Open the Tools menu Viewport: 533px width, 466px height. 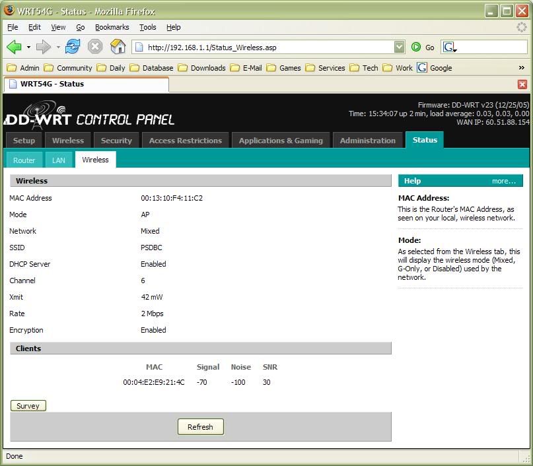[x=147, y=27]
